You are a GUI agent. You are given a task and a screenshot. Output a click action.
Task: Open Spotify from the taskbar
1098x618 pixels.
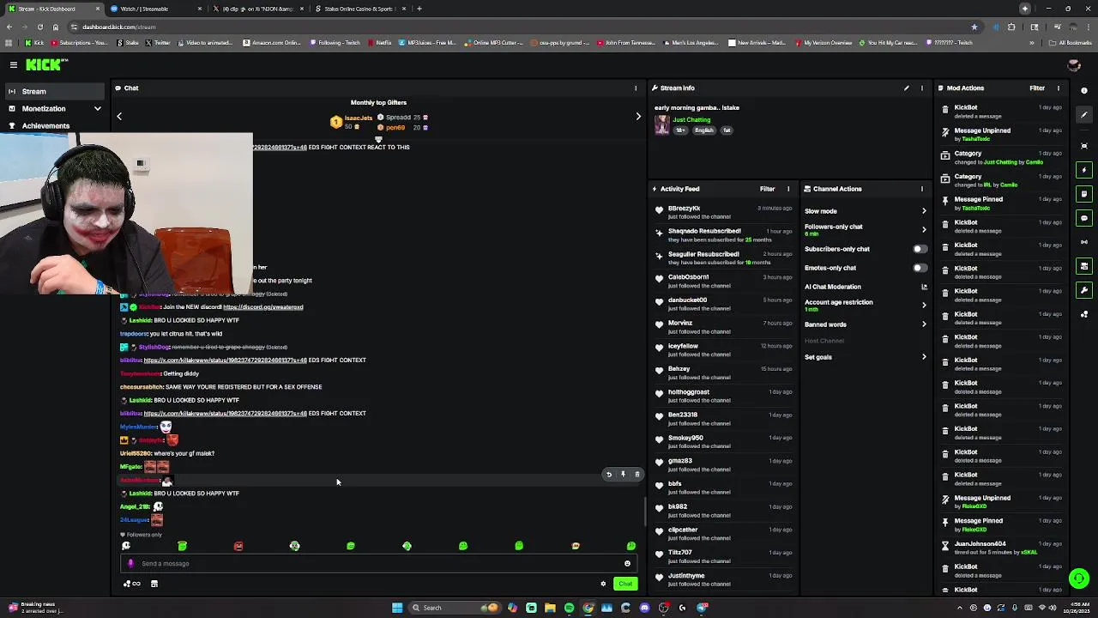(x=569, y=608)
